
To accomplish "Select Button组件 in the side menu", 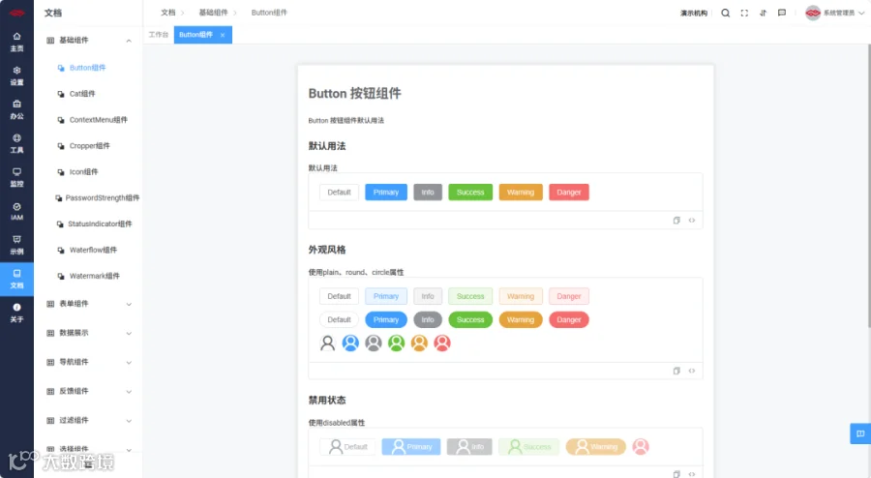I will [87, 68].
